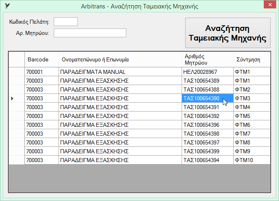Select abbreviation cell ΦΤΜ8
The height and width of the screenshot is (201, 279).
pyautogui.click(x=252, y=142)
